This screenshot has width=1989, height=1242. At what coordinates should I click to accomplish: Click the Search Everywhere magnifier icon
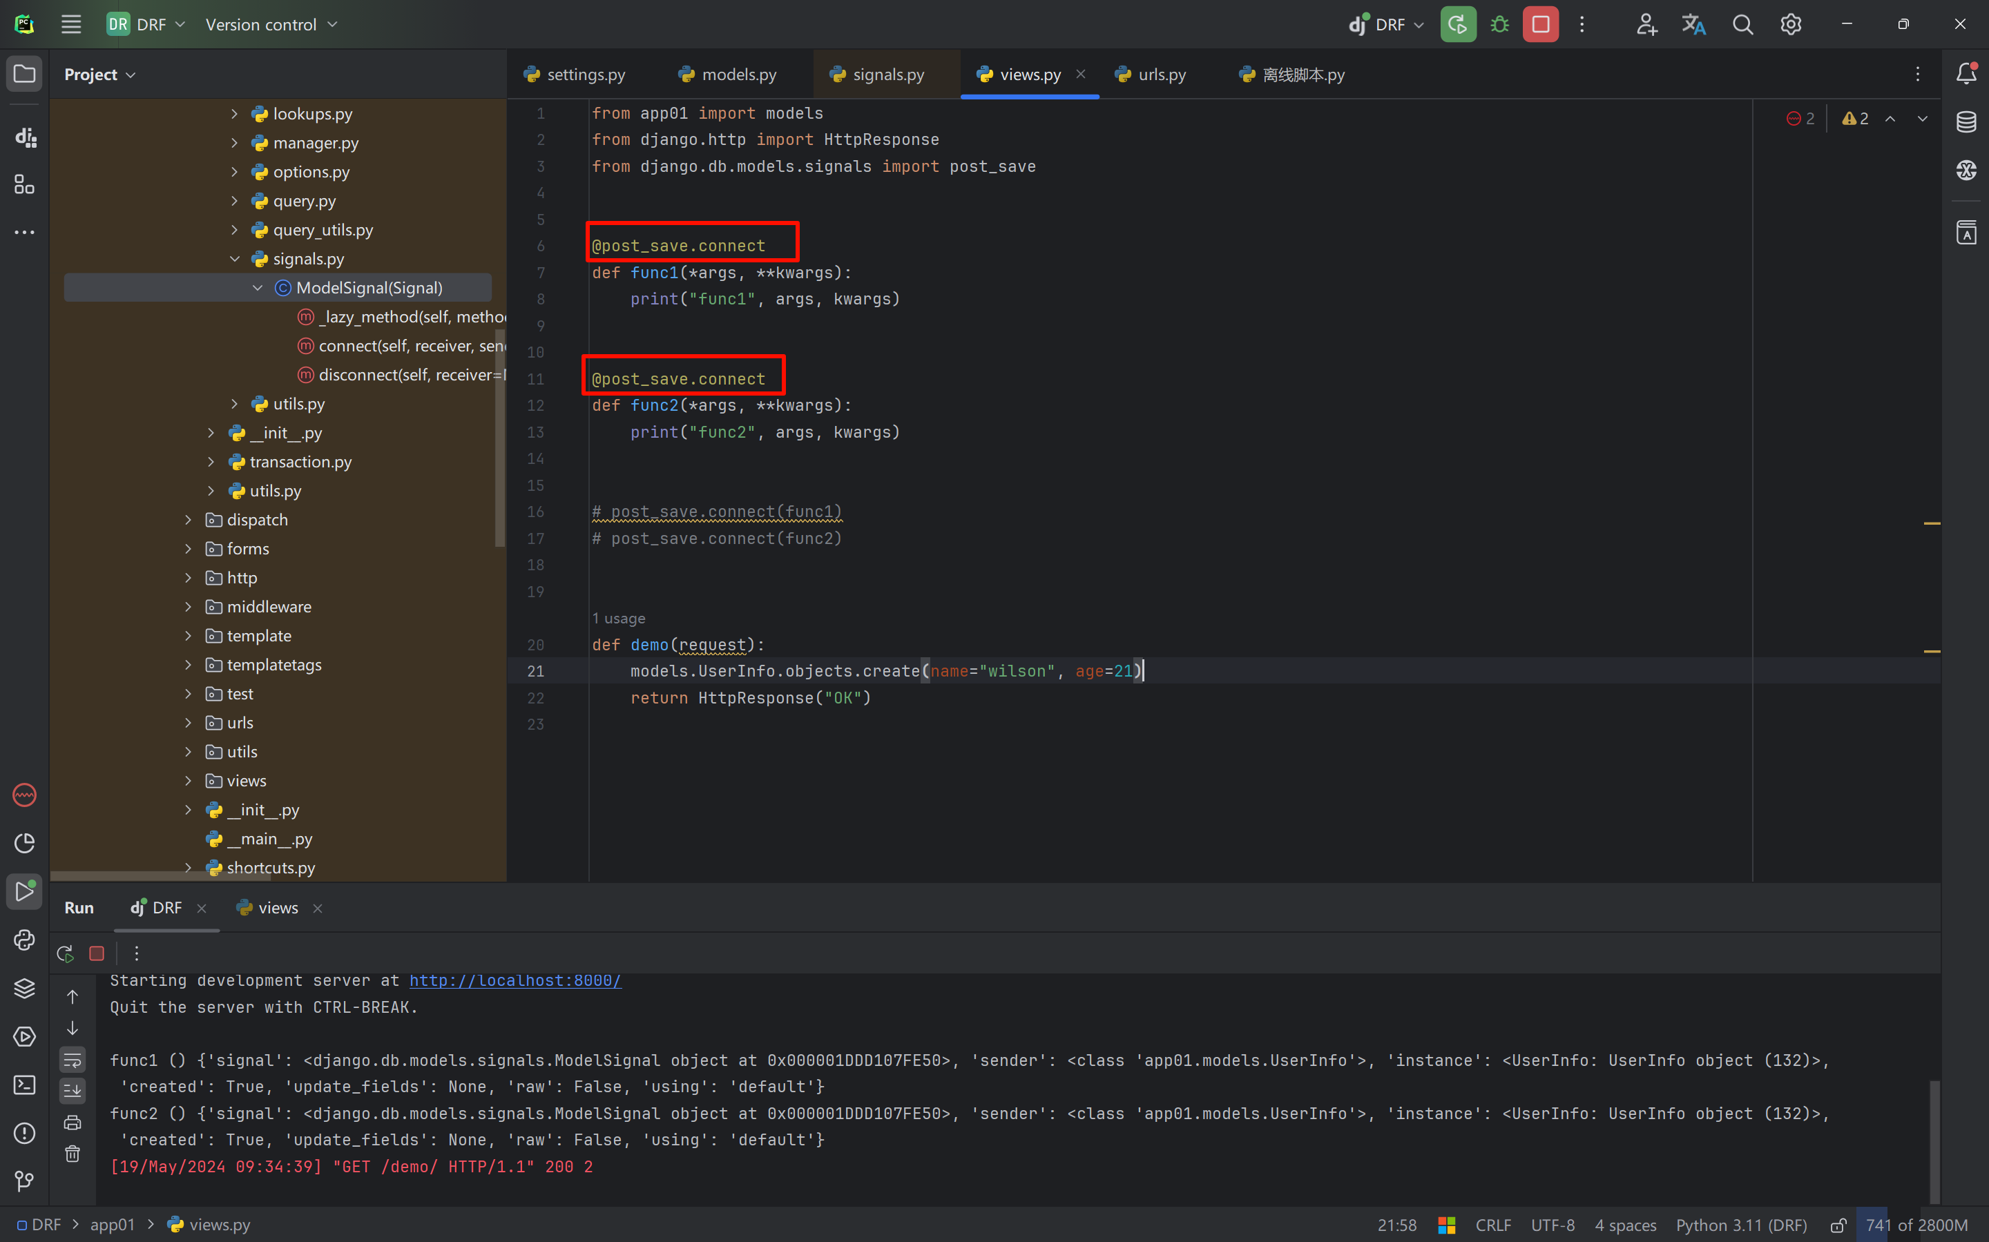tap(1742, 25)
